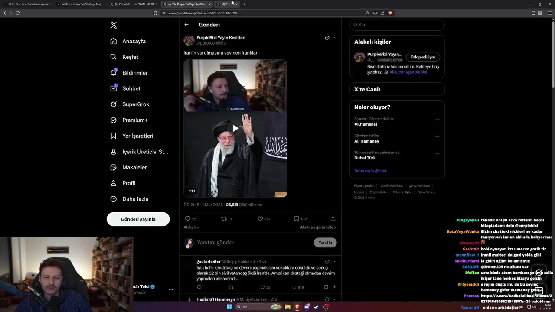Like the main post with 387 likes

(x=264, y=219)
